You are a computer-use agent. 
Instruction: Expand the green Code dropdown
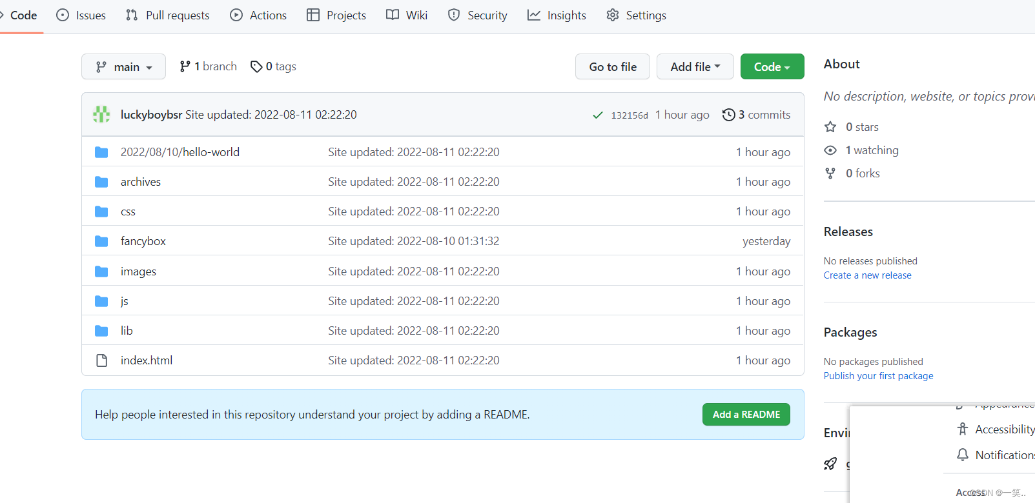coord(772,66)
